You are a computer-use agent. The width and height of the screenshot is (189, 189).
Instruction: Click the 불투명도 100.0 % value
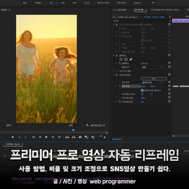pos(144,63)
